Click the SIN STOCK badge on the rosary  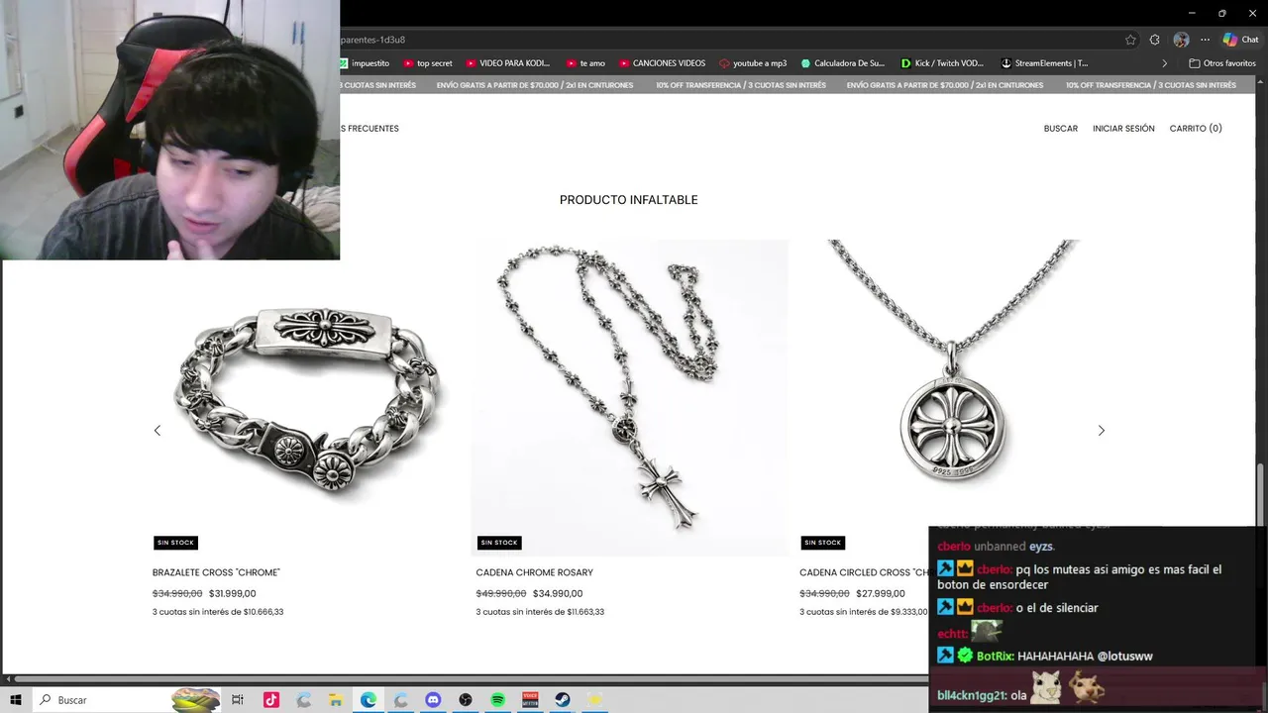pos(499,543)
